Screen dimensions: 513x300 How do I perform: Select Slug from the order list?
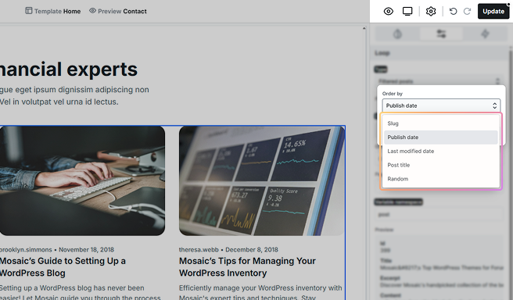point(441,123)
